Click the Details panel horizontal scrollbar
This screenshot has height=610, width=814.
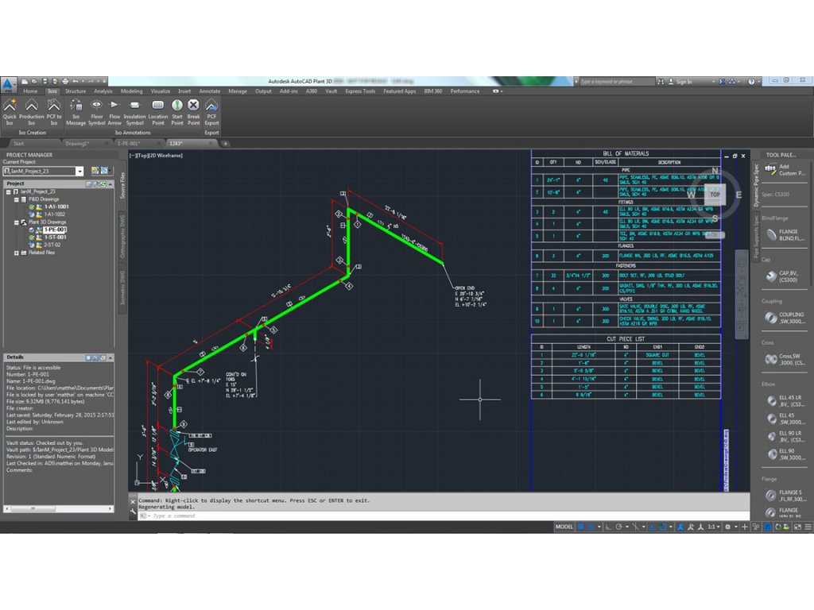click(x=59, y=509)
